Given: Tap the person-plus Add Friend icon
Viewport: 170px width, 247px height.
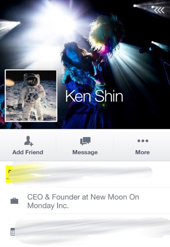Looking at the screenshot, I should [28, 141].
